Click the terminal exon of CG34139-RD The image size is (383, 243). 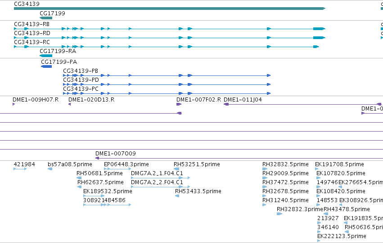pos(319,38)
